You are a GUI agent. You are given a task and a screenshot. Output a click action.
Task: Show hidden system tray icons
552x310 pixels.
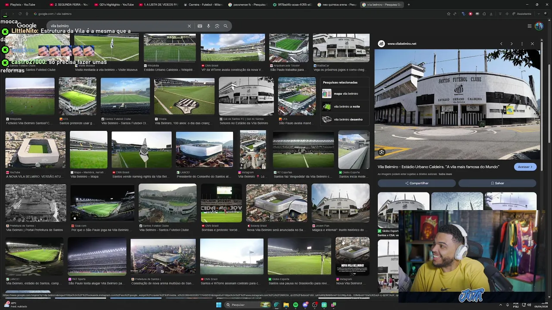pos(501,305)
